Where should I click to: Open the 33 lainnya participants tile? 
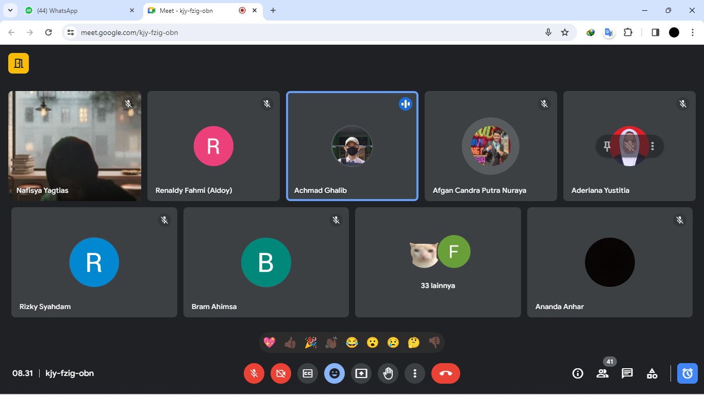click(438, 262)
